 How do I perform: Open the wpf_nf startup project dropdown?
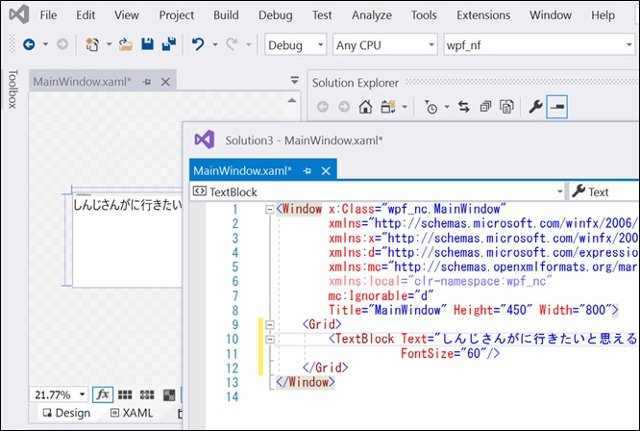(539, 44)
